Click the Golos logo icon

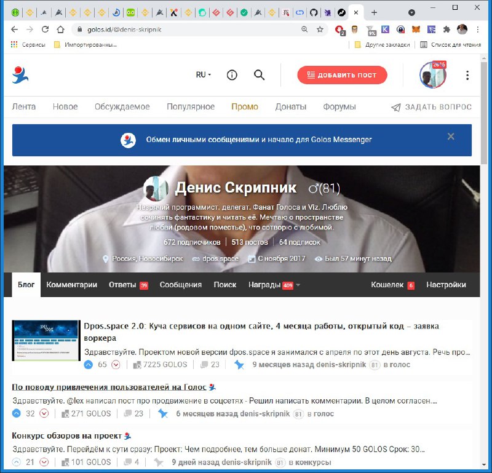(x=20, y=75)
